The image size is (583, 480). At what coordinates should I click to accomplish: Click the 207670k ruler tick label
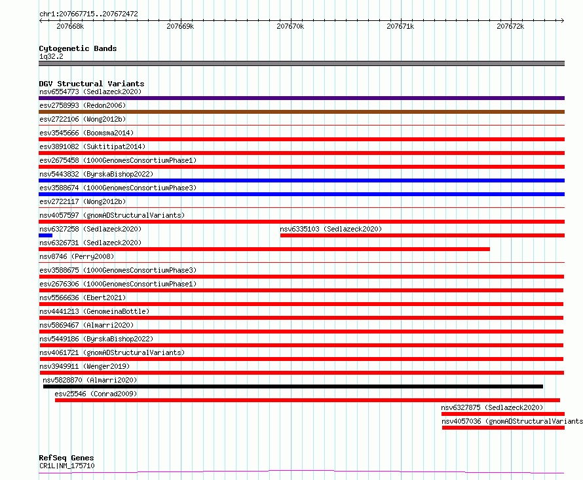[290, 26]
